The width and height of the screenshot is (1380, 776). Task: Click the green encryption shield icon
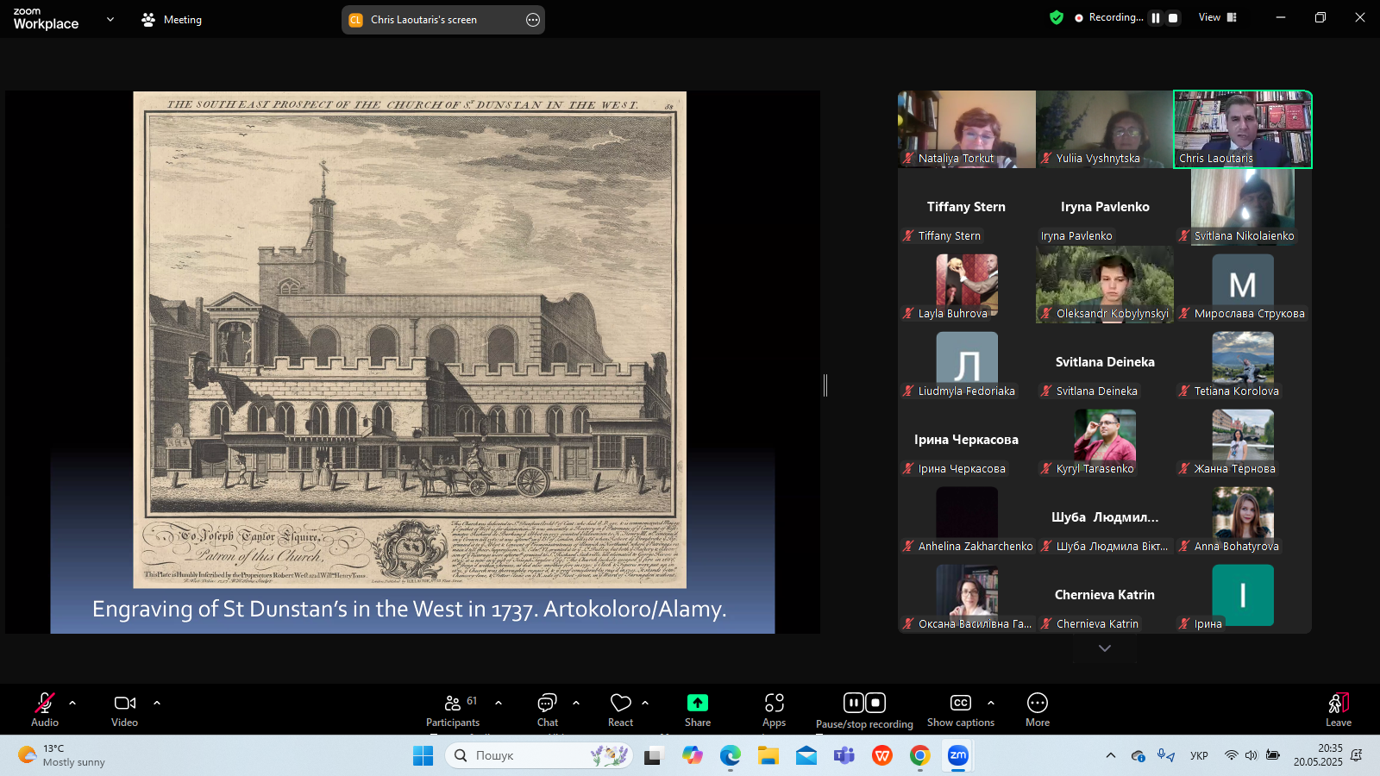(x=1057, y=17)
